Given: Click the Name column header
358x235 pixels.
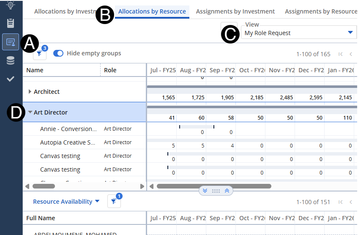Looking at the screenshot, I should pos(35,70).
